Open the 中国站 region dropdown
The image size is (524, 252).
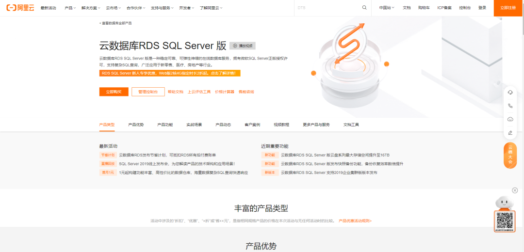(x=387, y=8)
